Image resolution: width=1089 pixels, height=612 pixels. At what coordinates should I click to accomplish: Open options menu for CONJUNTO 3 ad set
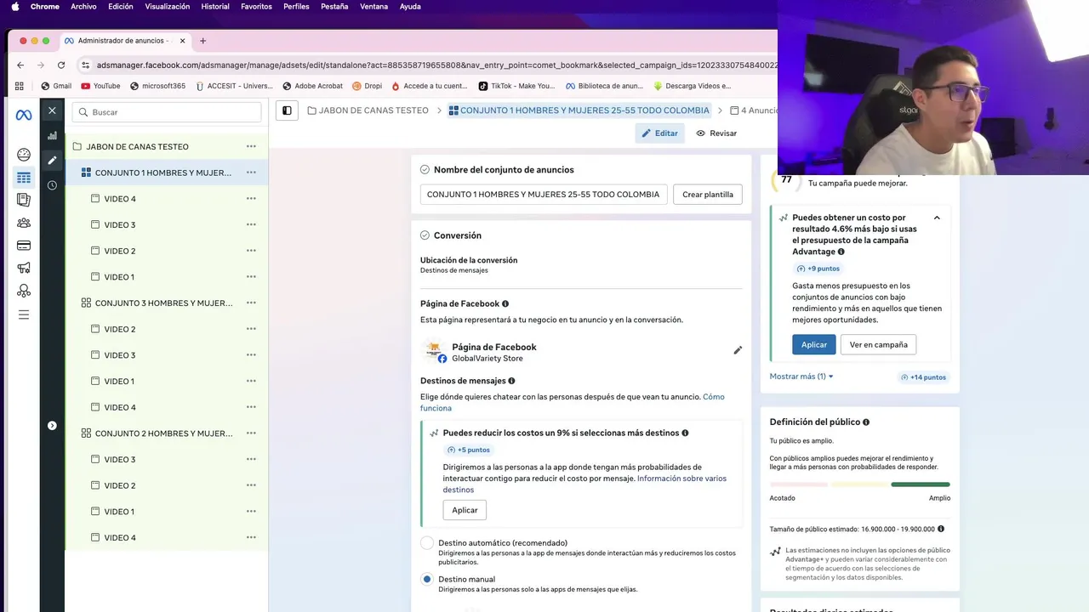pyautogui.click(x=251, y=303)
